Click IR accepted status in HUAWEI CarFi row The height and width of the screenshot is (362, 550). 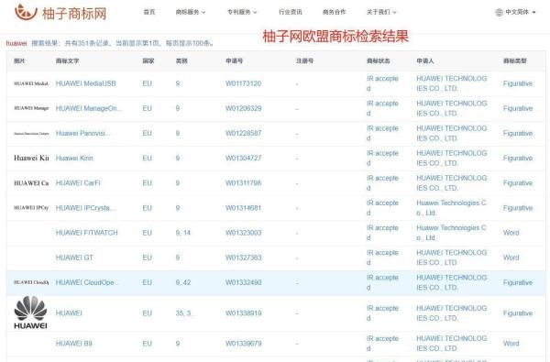point(382,183)
